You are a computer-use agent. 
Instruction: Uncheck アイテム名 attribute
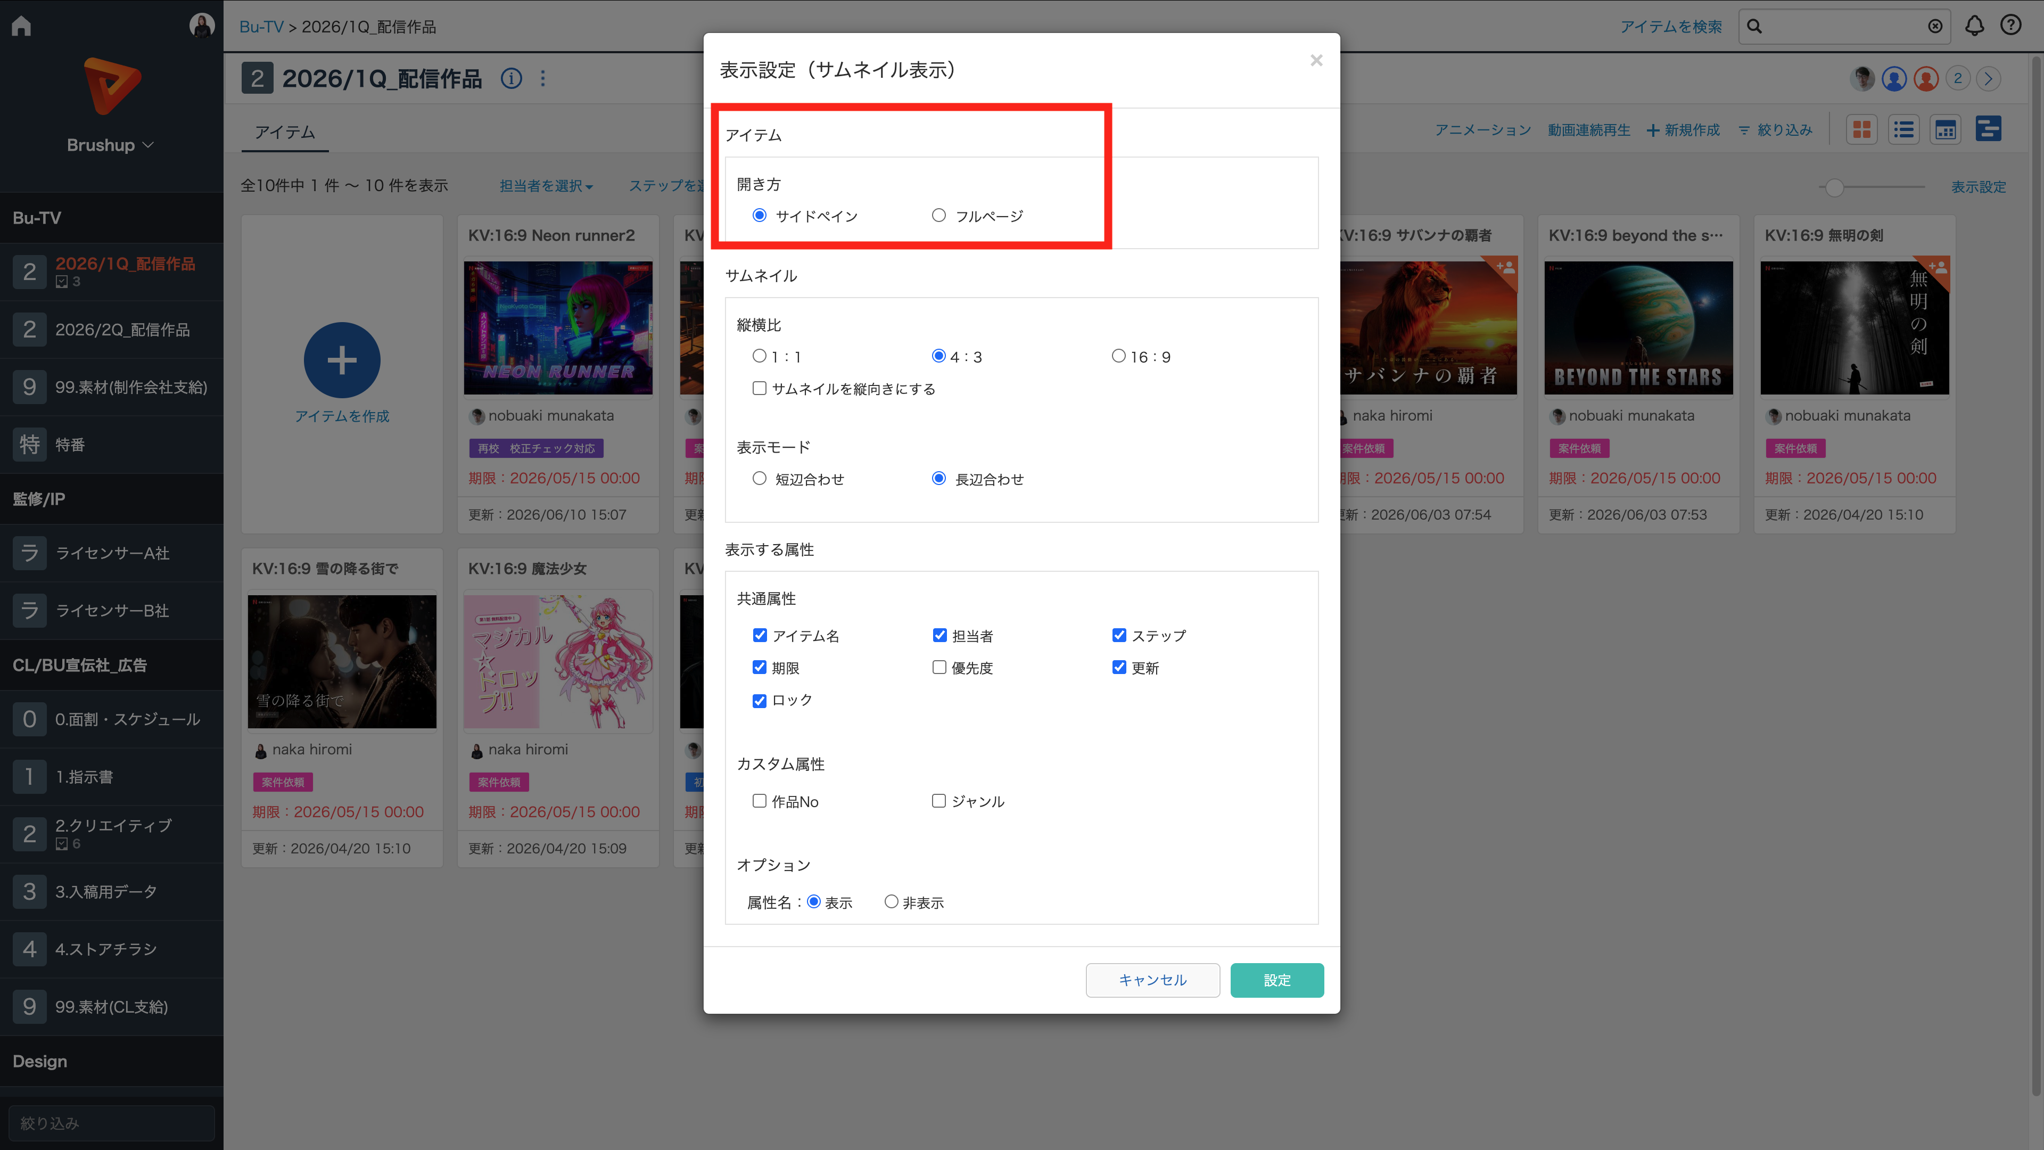pyautogui.click(x=760, y=636)
